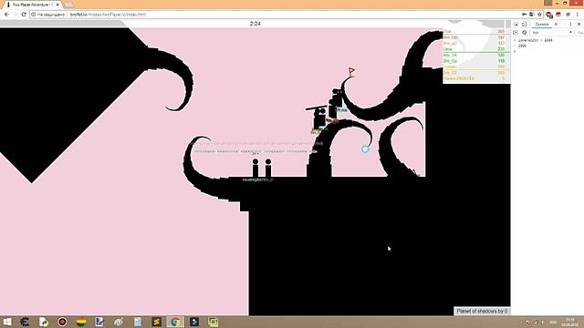
Task: Click the saved password key icon
Action: coord(525,15)
